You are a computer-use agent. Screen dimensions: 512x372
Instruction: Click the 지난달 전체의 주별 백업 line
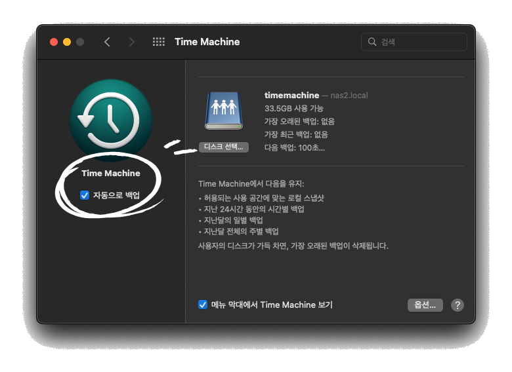pyautogui.click(x=239, y=231)
